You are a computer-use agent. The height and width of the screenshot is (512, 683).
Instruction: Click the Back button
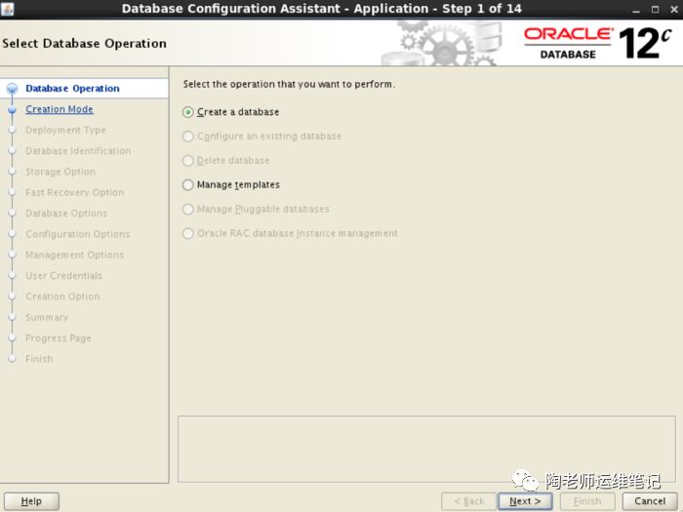pos(468,501)
